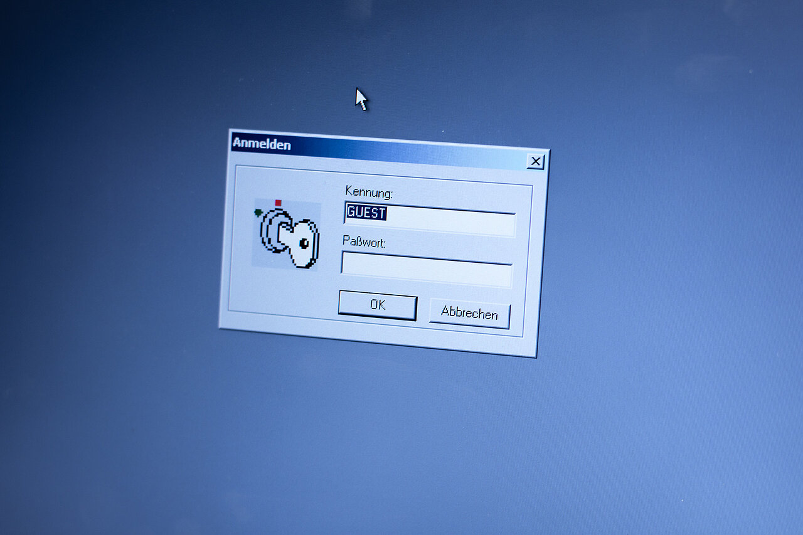Click the highlighted GUEST text
Screen dimensions: 803x535
pos(366,213)
